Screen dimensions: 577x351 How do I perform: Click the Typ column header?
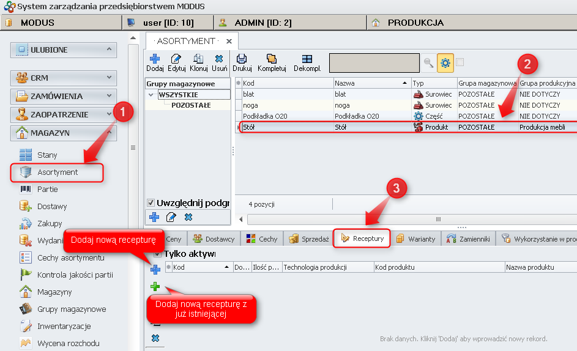click(434, 83)
